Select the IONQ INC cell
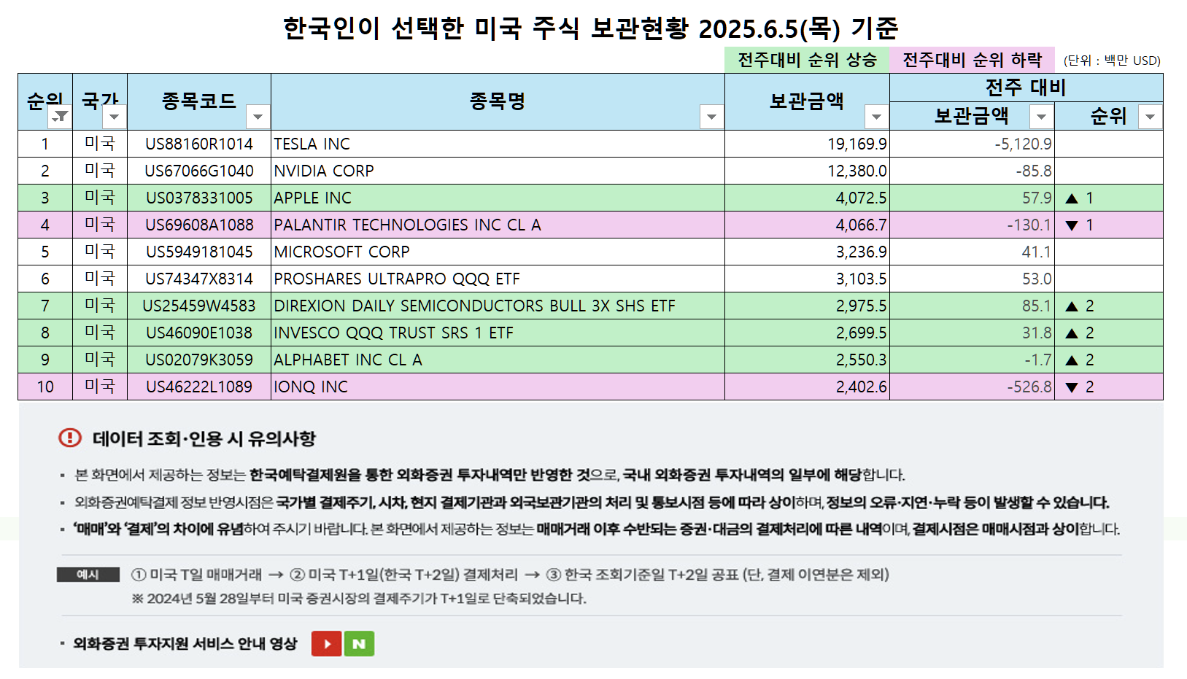Image resolution: width=1187 pixels, height=679 pixels. [498, 387]
